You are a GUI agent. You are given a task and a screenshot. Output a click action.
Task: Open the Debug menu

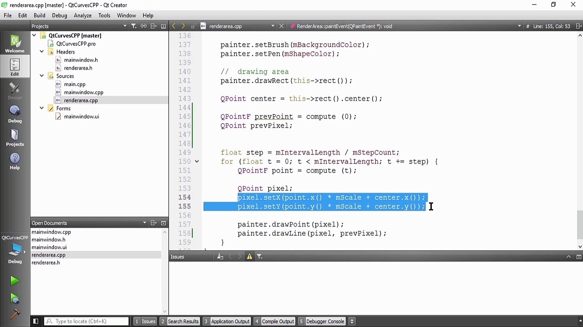pyautogui.click(x=59, y=15)
